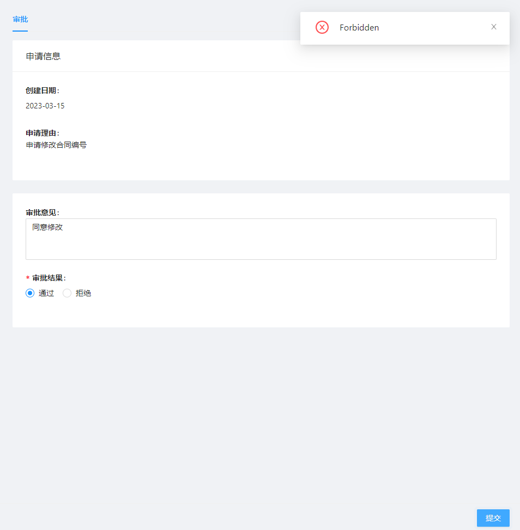
Task: Click the Forbidden alert banner
Action: coord(404,27)
